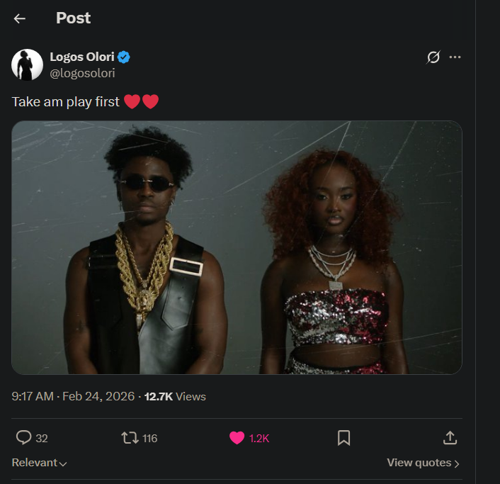This screenshot has height=484, width=500.
Task: Repost using the arrows icon
Action: coord(130,438)
